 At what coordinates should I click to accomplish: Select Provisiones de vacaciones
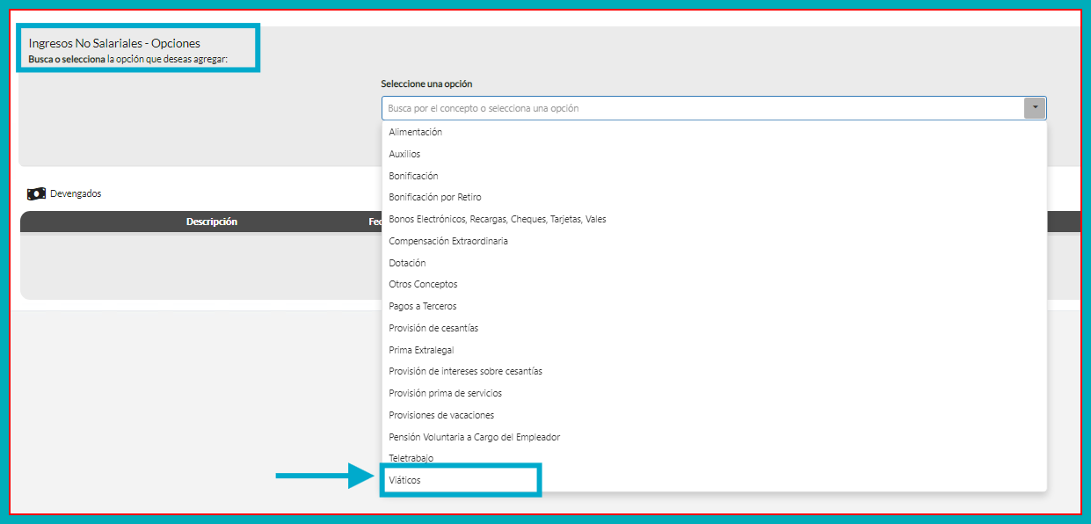tap(714, 415)
